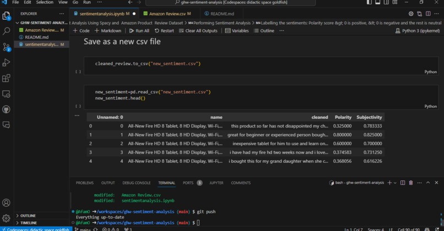This screenshot has width=444, height=231.
Task: Switch to the JUPYTER panel tab
Action: [216, 183]
